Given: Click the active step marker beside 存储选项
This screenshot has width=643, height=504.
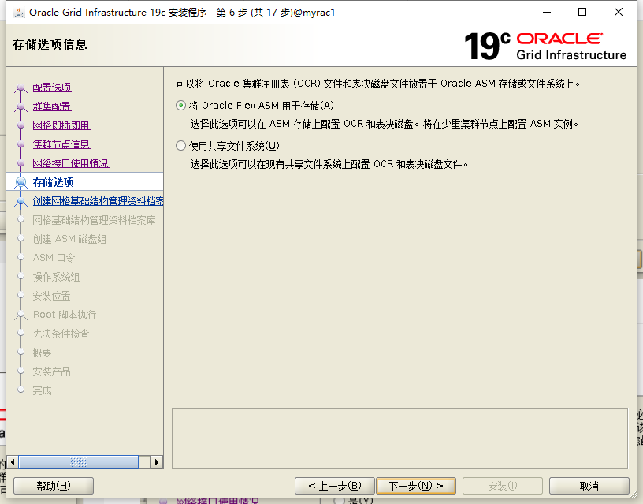Looking at the screenshot, I should click(21, 182).
